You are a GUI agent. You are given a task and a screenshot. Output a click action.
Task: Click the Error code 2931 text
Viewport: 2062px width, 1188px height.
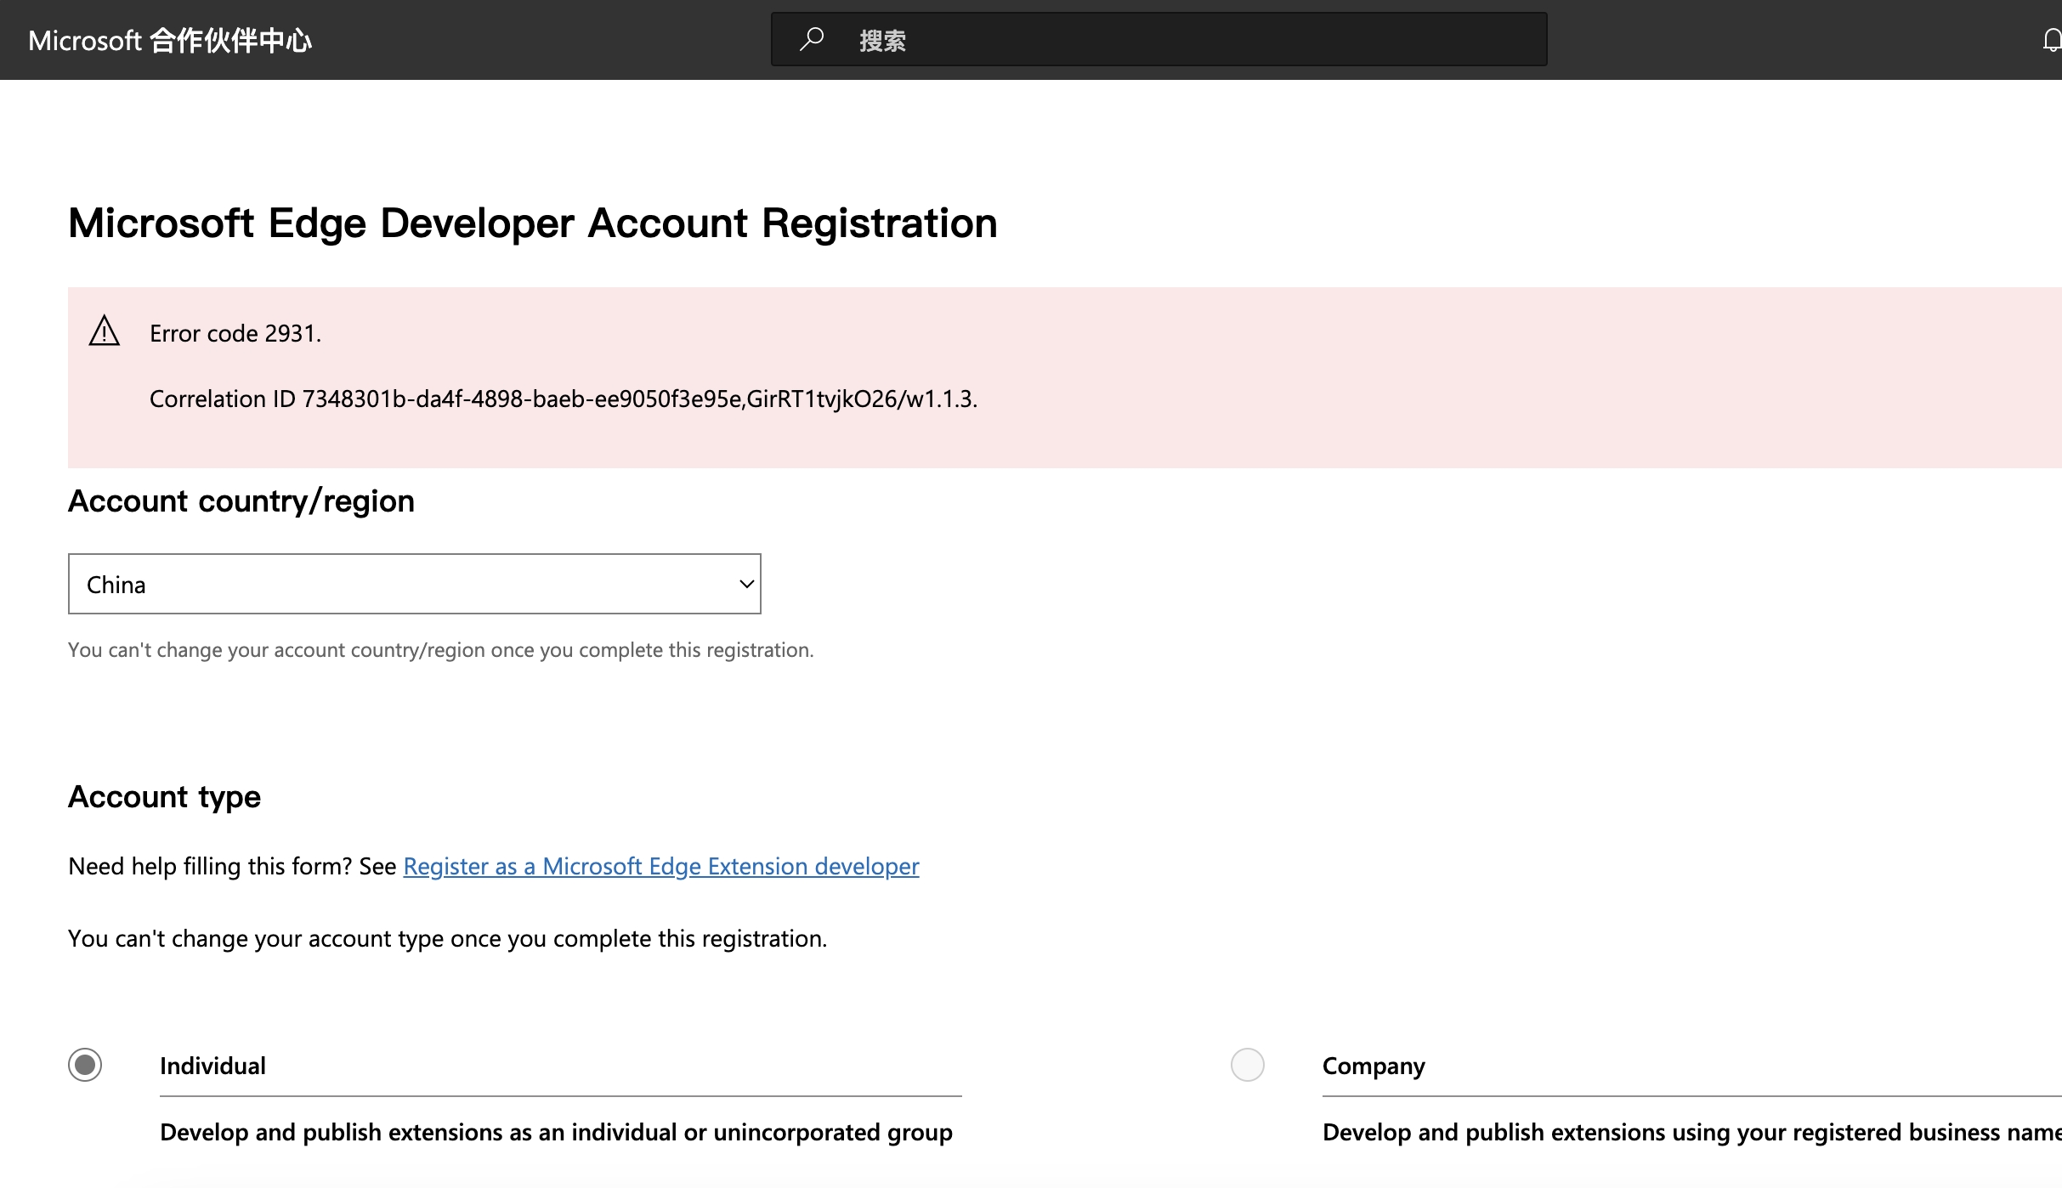235,333
